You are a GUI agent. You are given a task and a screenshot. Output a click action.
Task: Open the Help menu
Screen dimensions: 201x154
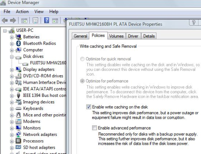54,12
